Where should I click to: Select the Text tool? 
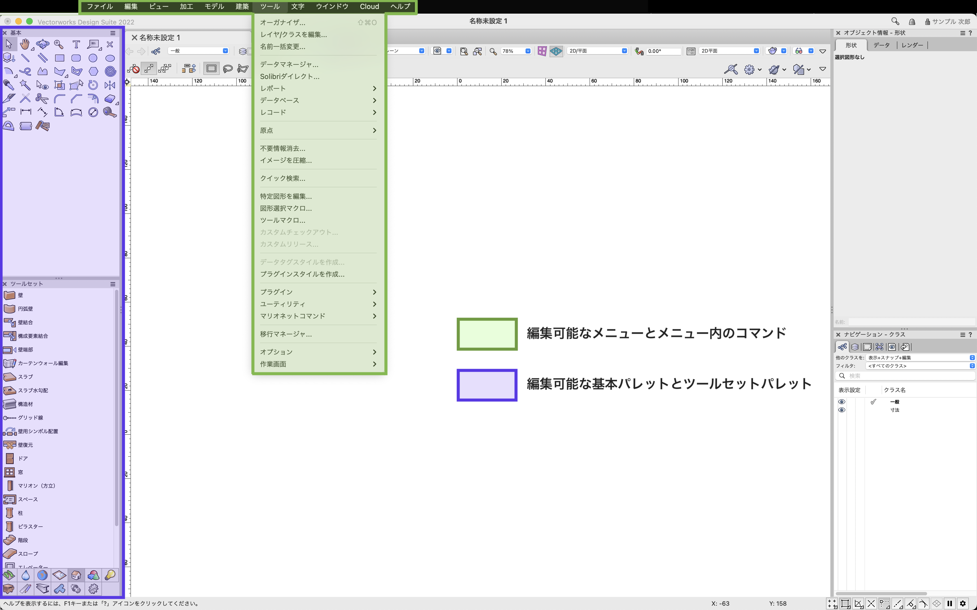pos(76,44)
